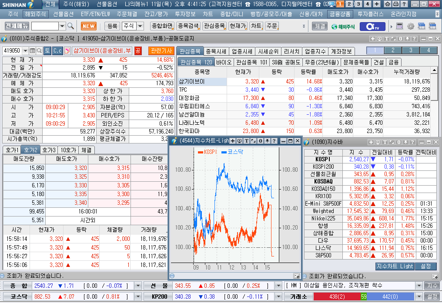Click the monitor icon in 지수바 title bar
Screen dimensions: 442x303
click(x=378, y=142)
